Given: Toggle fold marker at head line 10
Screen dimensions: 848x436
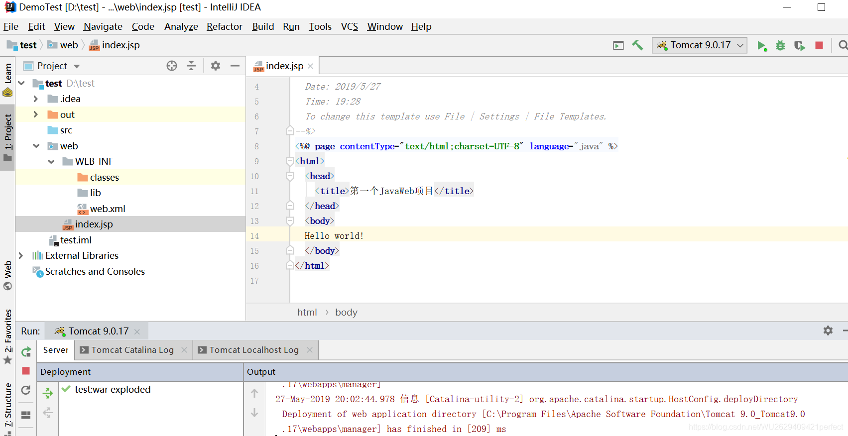Looking at the screenshot, I should tap(290, 176).
